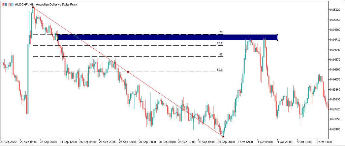Click the 30 Sep 04:00 time label
This screenshot has height=146, width=345.
pyautogui.click(x=207, y=142)
